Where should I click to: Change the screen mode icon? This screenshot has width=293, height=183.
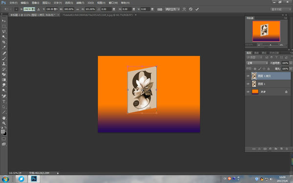4,144
